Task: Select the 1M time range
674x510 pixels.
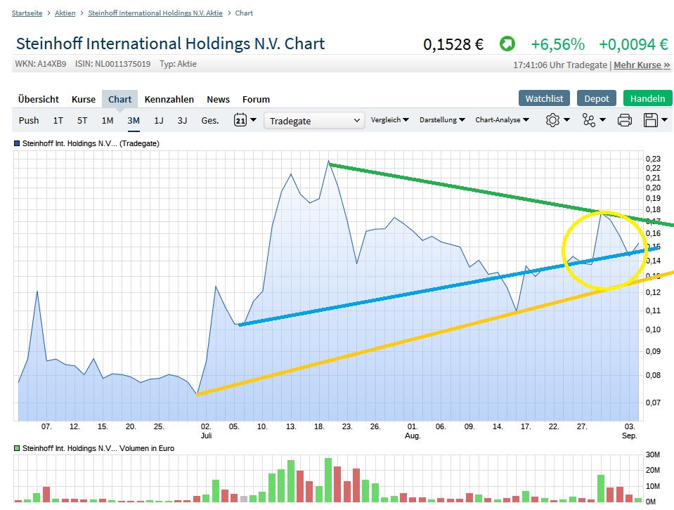Action: [108, 120]
